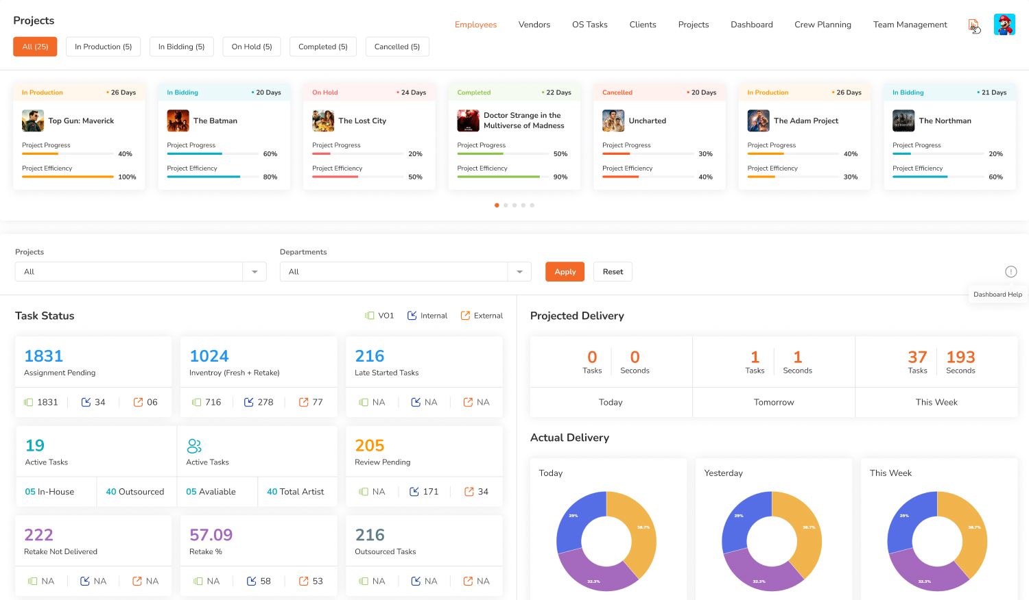Filter by In Production (5)
Screen dimensions: 1029x600
pos(103,47)
